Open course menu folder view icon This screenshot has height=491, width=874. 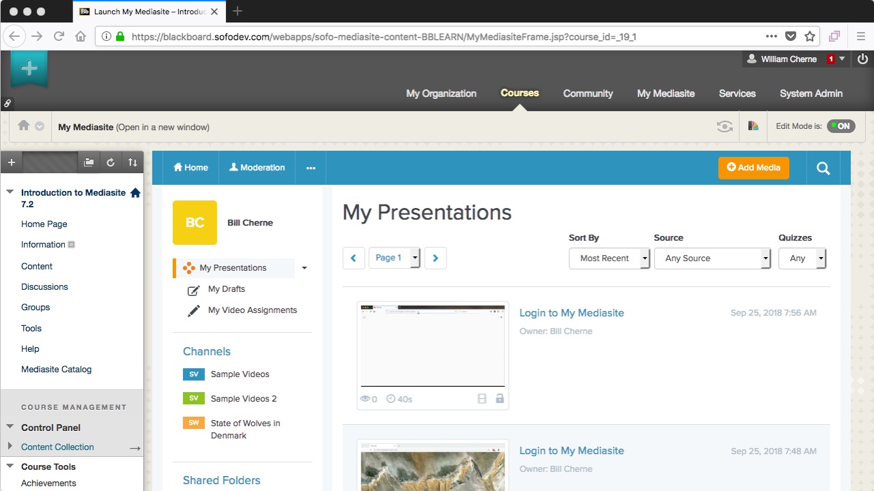pos(89,162)
